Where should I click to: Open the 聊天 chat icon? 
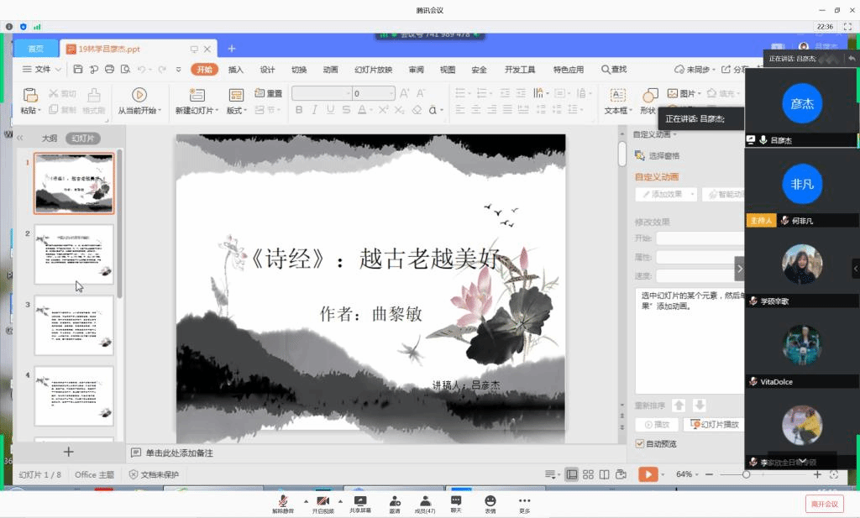coord(456,500)
